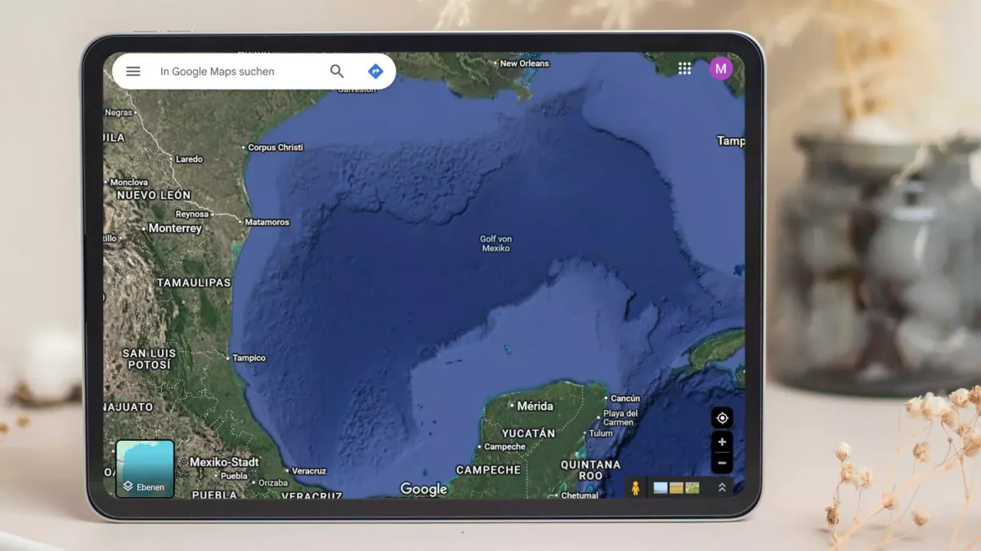
Task: Open the hamburger menu in search bar
Action: 133,72
